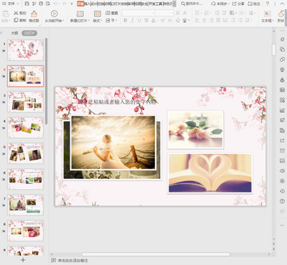Toggle Bold formatting
The height and width of the screenshot is (265, 287).
tap(126, 21)
